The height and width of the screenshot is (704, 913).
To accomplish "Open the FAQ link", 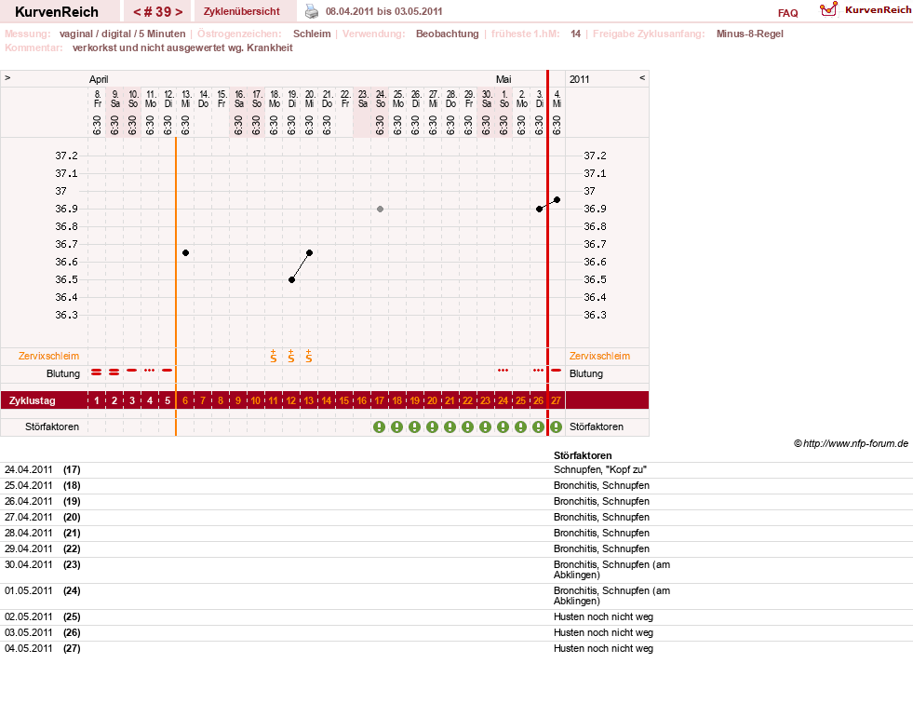I will [x=787, y=13].
